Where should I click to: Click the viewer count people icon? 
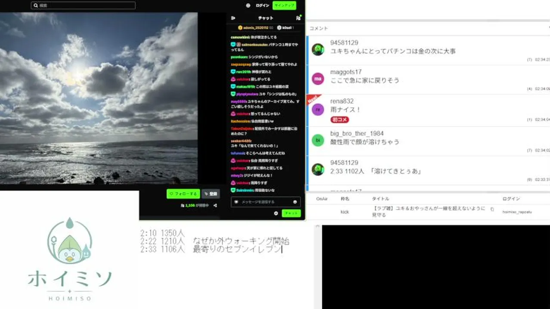coord(182,206)
